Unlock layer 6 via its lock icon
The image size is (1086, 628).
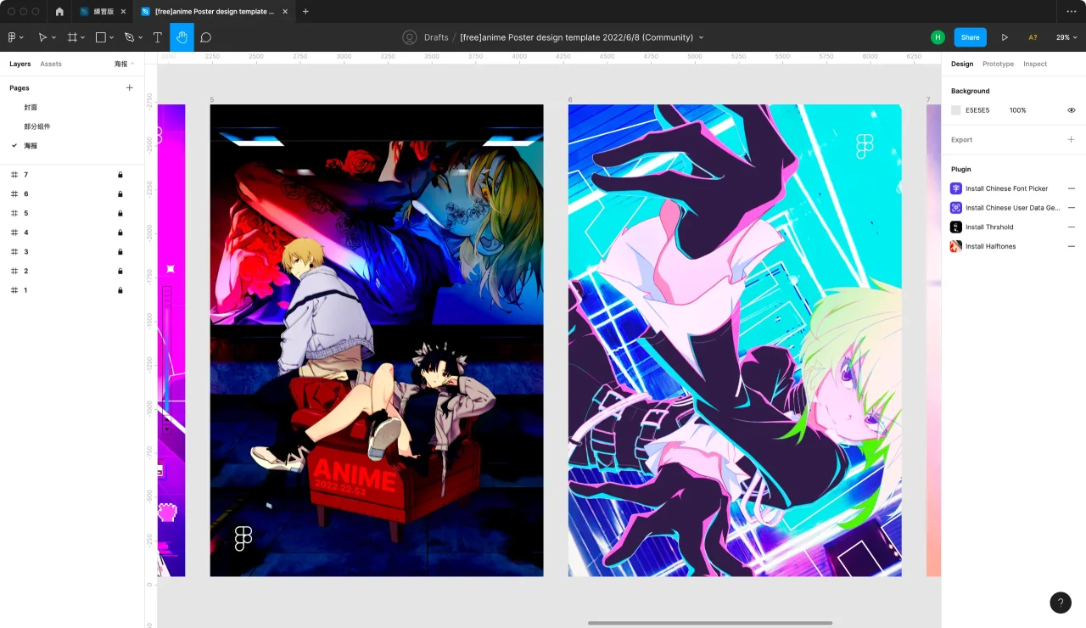[x=120, y=194]
